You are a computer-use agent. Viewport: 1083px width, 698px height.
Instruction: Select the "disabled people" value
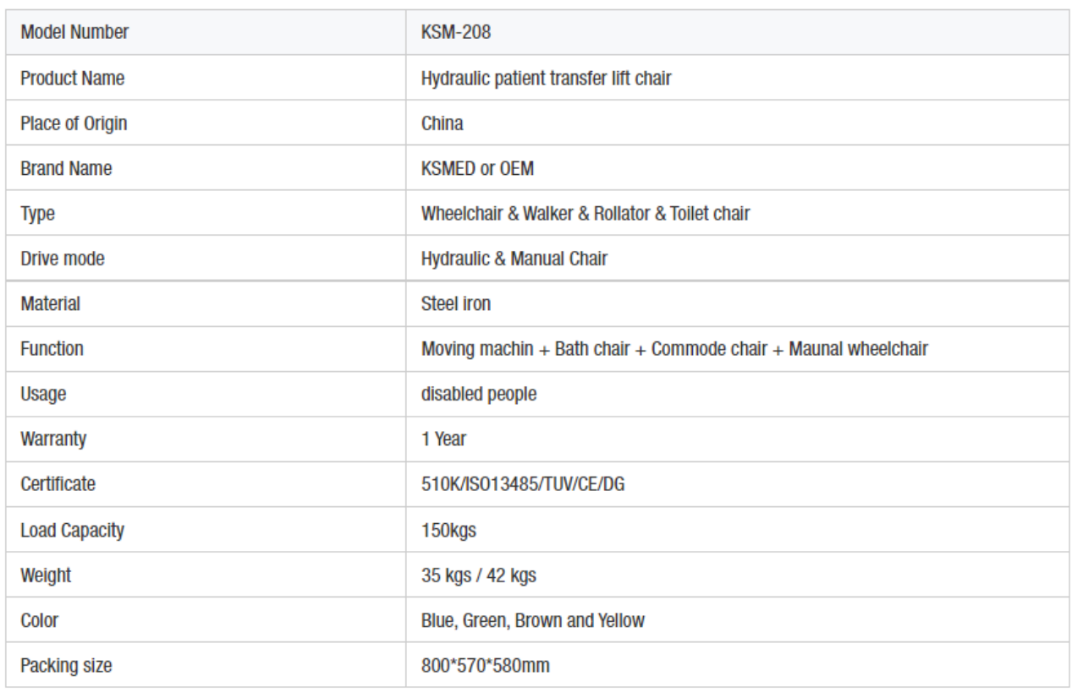(478, 395)
